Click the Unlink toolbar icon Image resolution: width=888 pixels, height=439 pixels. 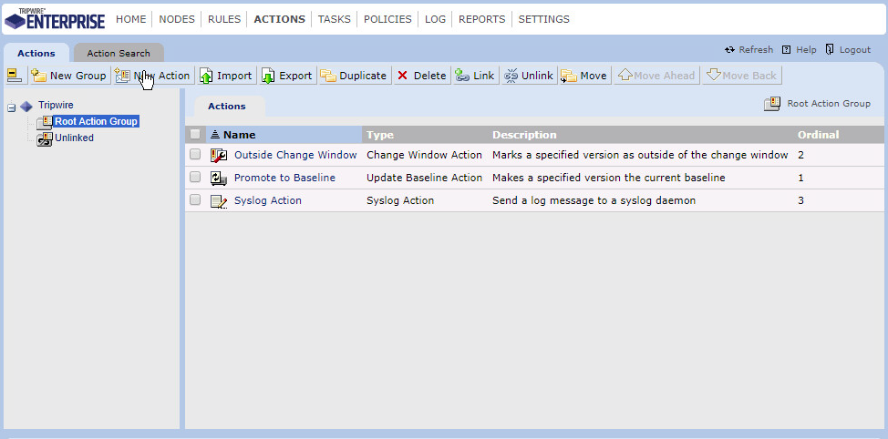(511, 76)
